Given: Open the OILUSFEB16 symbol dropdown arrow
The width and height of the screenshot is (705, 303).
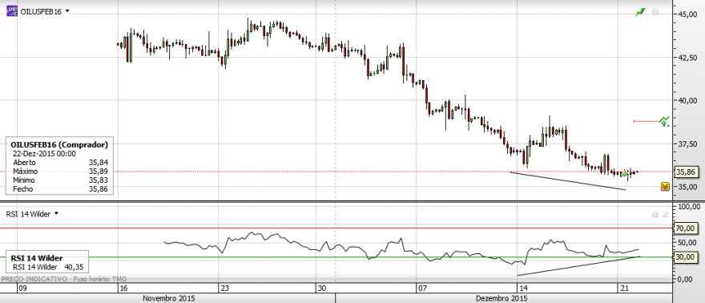Looking at the screenshot, I should 67,10.
